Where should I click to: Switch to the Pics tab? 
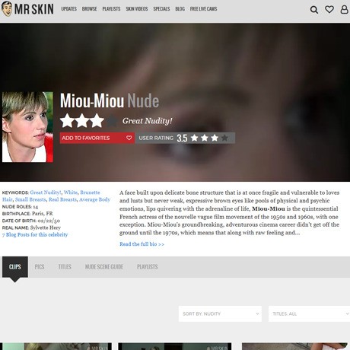pyautogui.click(x=40, y=267)
